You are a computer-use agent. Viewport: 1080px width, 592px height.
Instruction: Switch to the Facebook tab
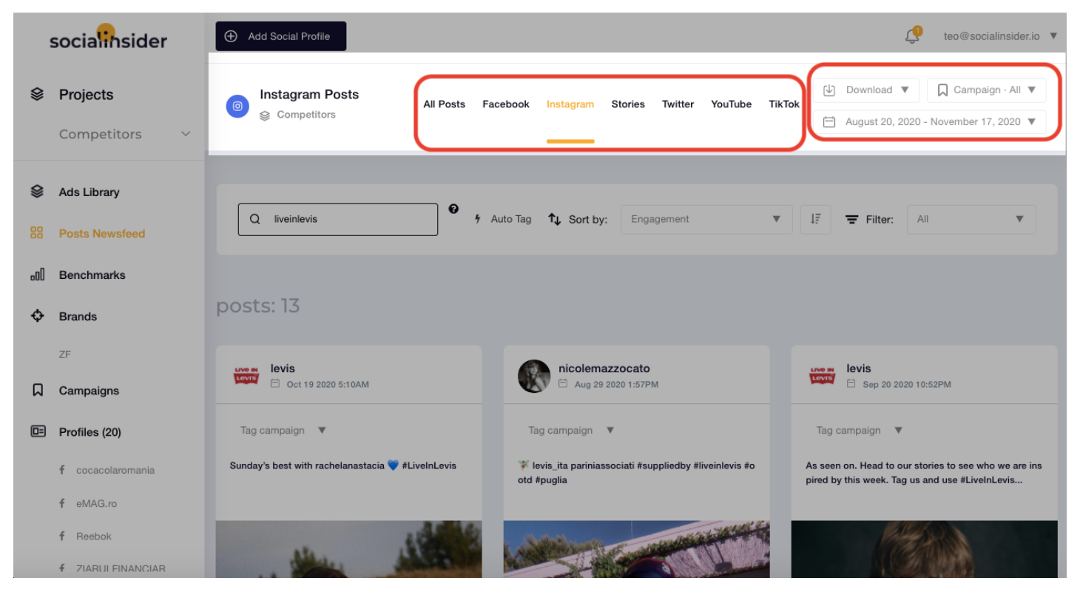click(x=506, y=104)
